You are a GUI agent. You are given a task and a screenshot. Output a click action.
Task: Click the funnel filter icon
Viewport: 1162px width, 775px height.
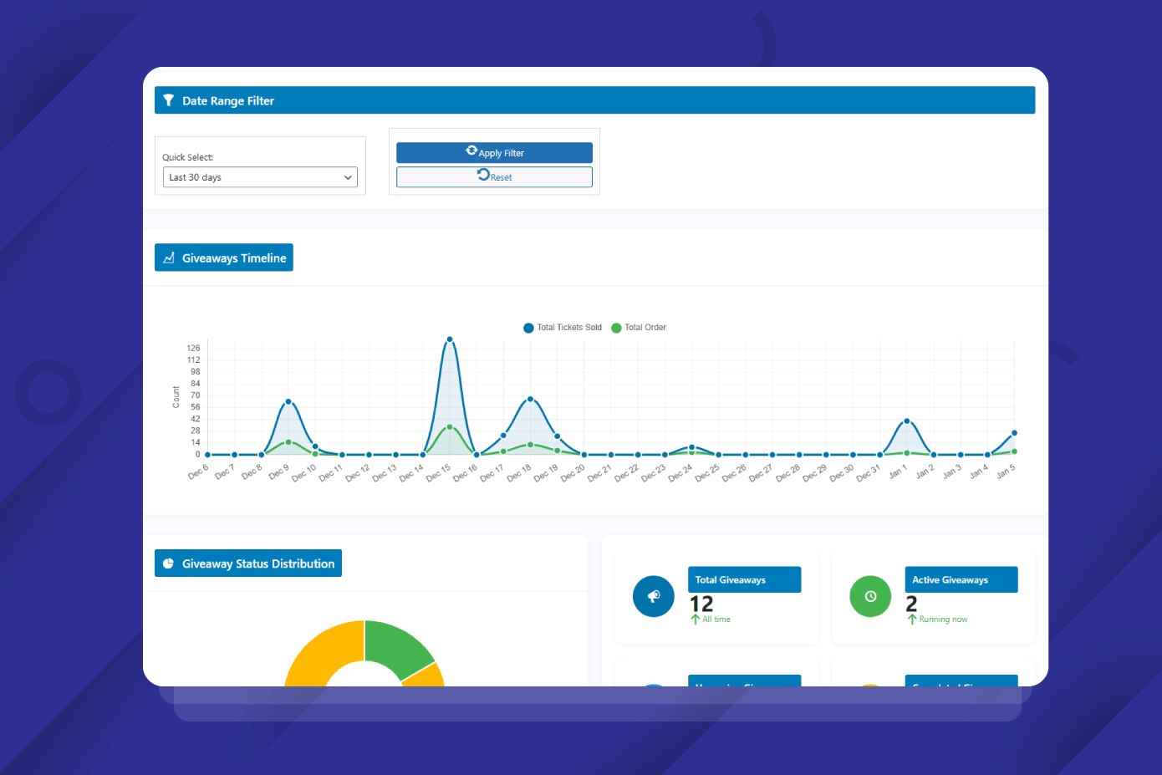(168, 100)
